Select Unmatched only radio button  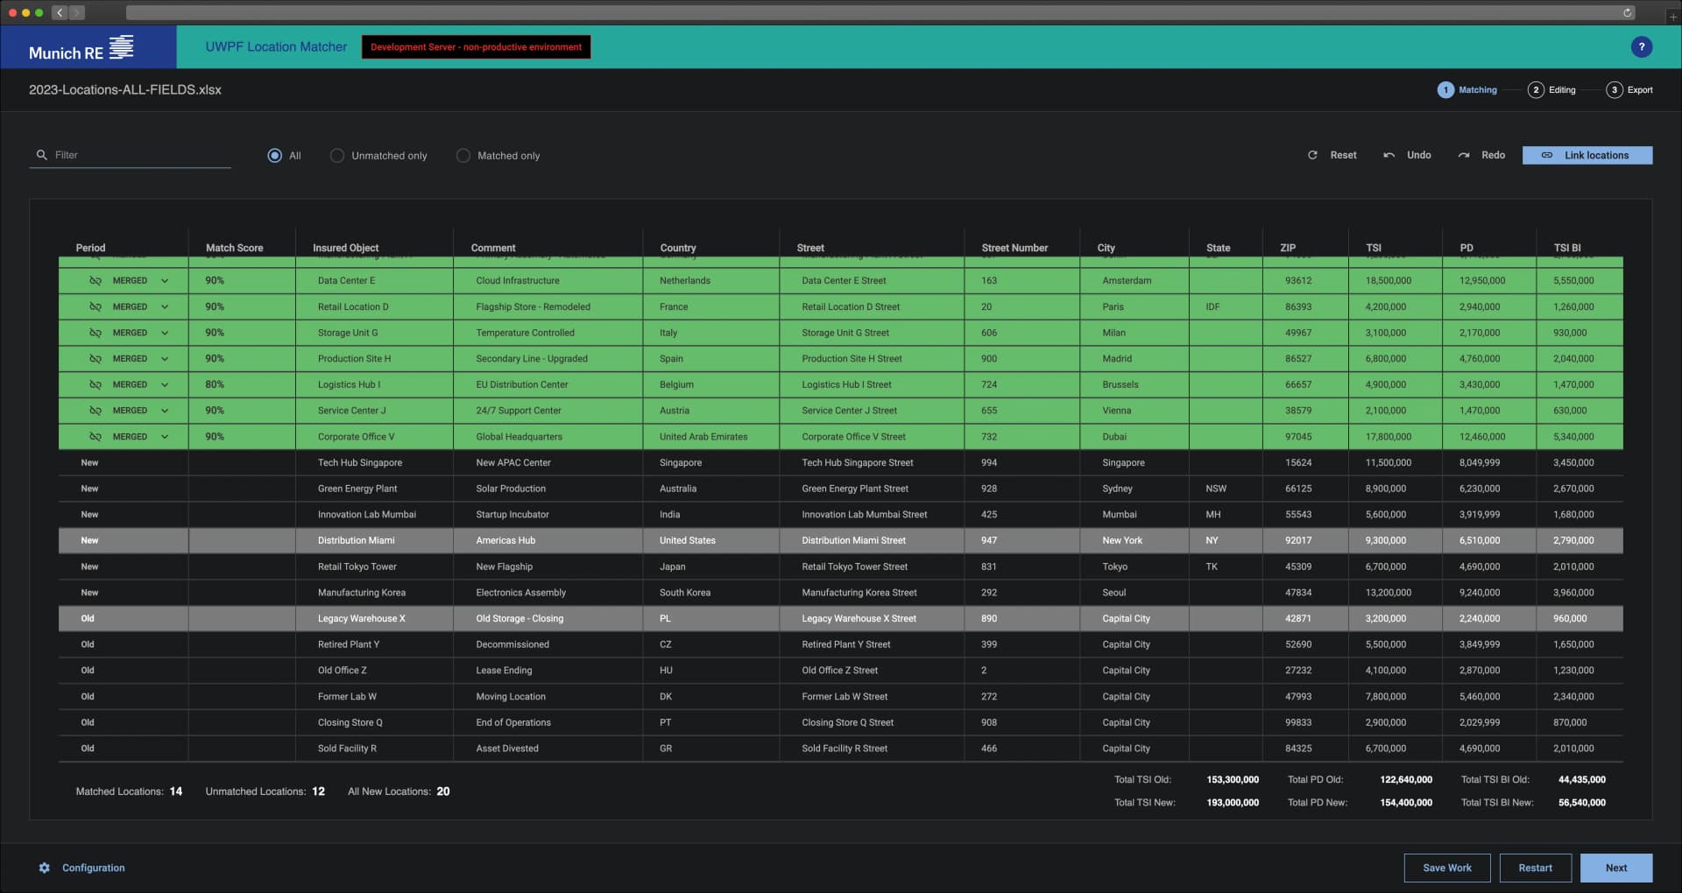point(336,155)
